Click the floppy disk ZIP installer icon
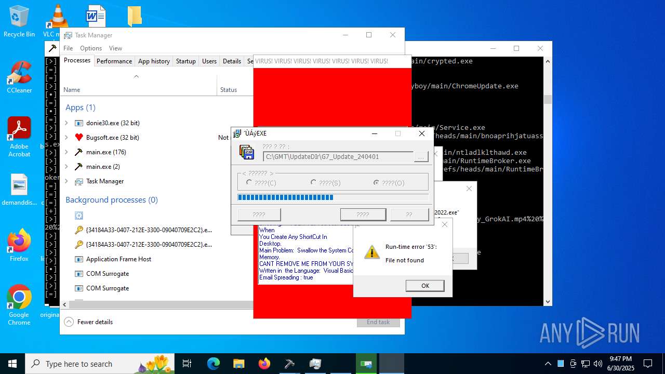 [247, 152]
